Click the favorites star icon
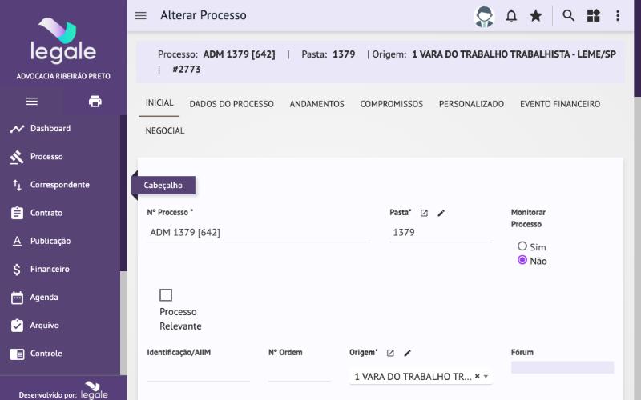 click(535, 16)
